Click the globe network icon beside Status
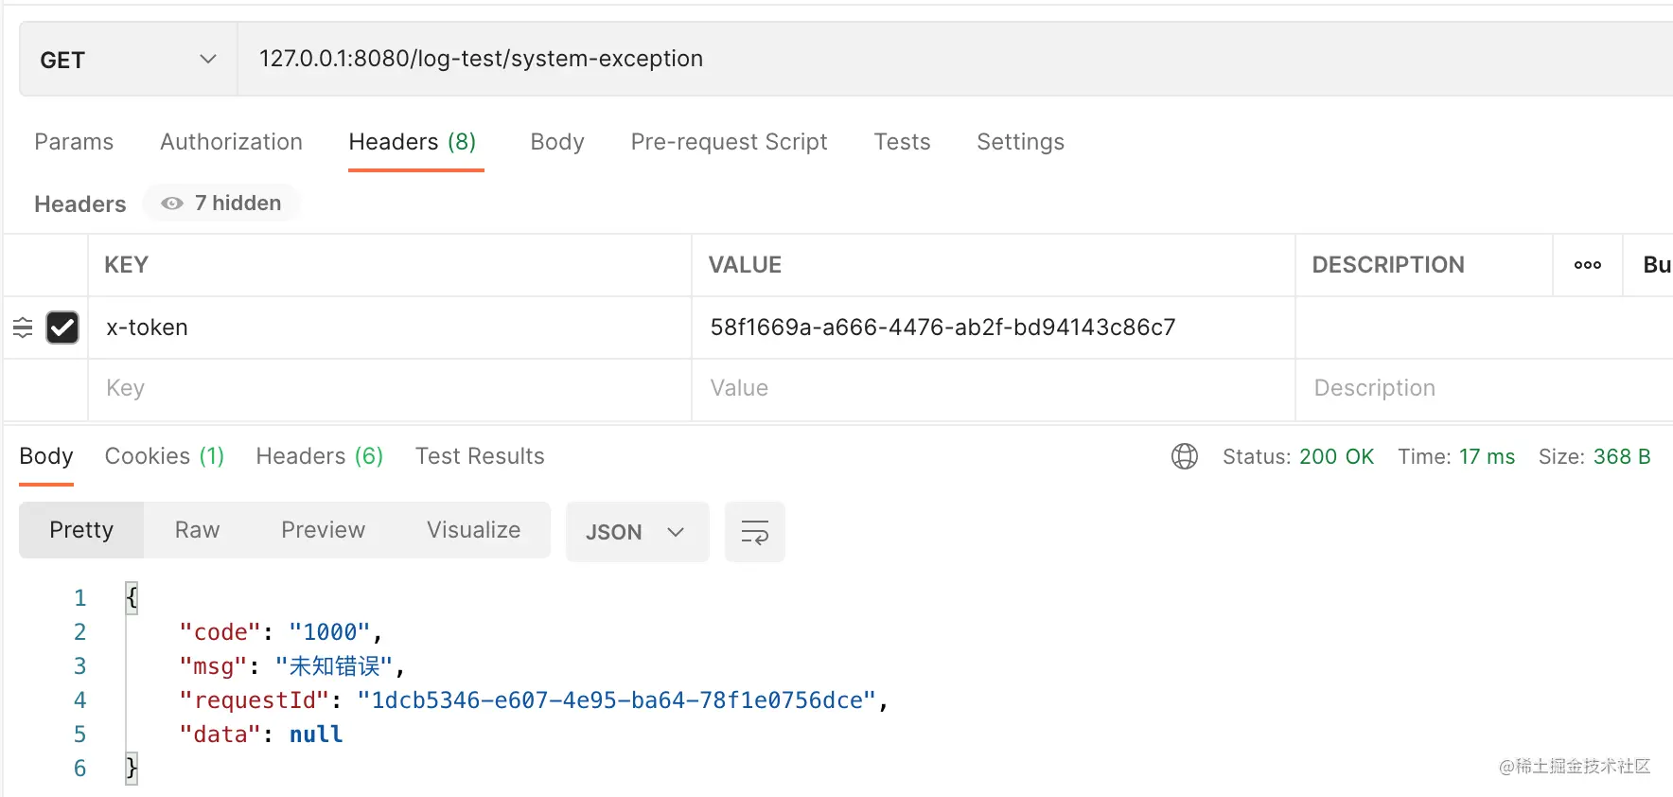Screen dimensions: 1673x797 click(1184, 456)
